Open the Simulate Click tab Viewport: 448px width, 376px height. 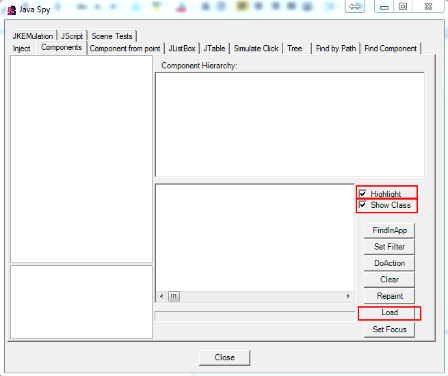[256, 49]
